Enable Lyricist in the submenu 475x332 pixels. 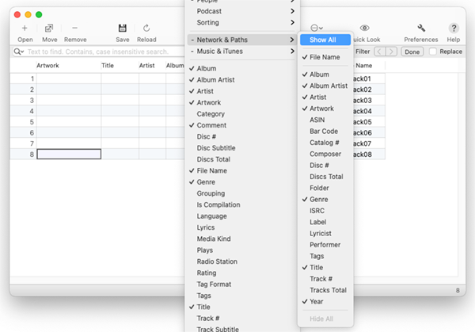click(325, 234)
